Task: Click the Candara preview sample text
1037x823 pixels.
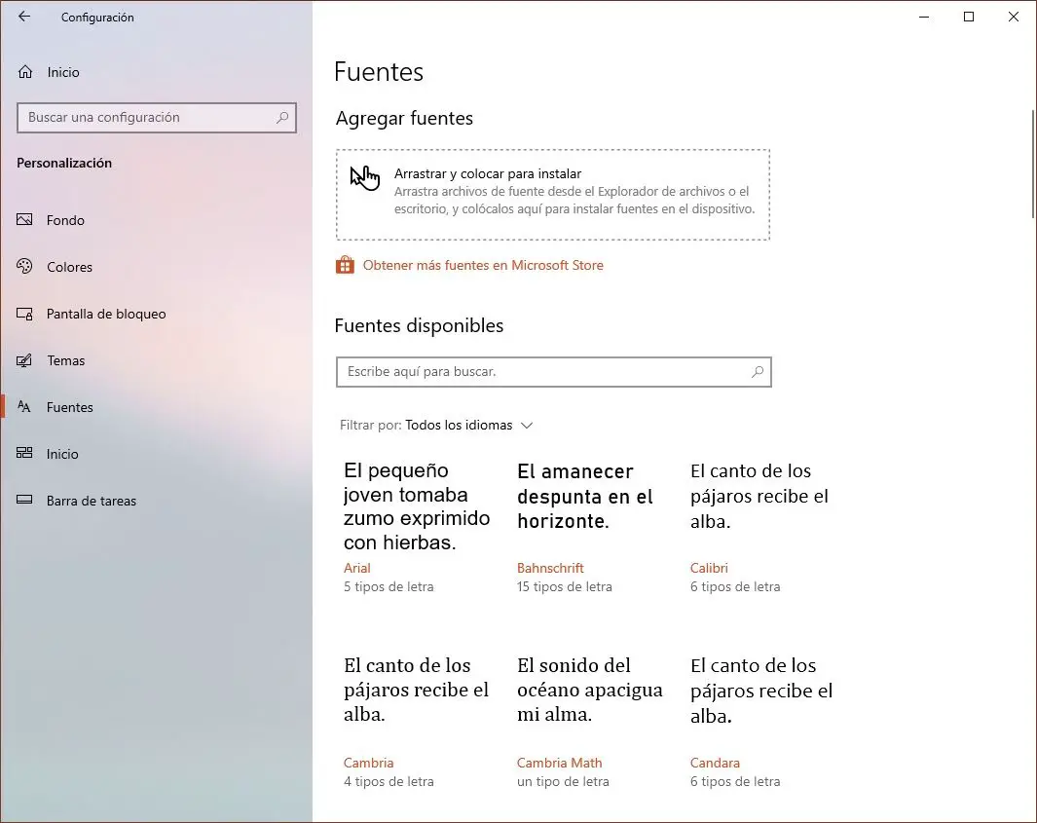Action: 761,690
